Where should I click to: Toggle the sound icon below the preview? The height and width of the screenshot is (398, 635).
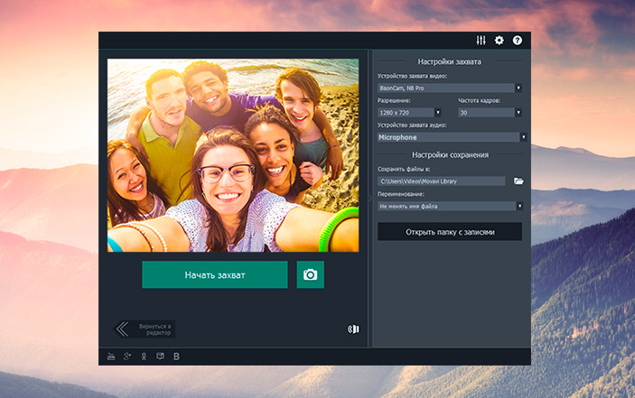(353, 329)
